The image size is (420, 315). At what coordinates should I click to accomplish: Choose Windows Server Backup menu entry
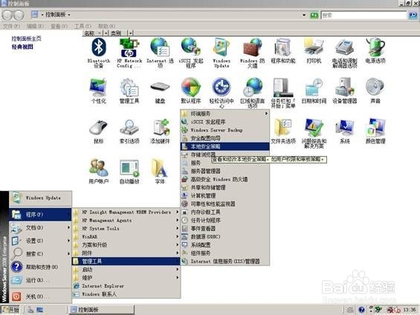point(225,130)
